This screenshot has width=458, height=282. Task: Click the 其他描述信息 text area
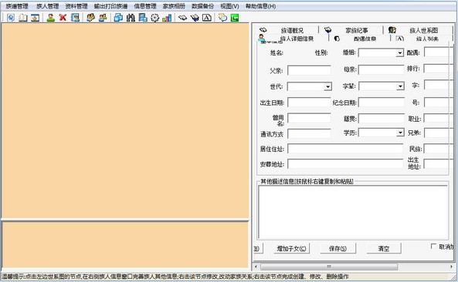click(353, 212)
